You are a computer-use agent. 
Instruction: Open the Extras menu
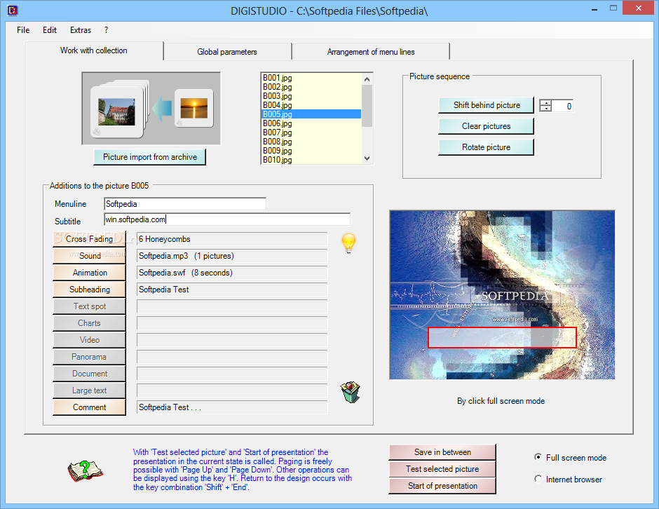point(81,30)
